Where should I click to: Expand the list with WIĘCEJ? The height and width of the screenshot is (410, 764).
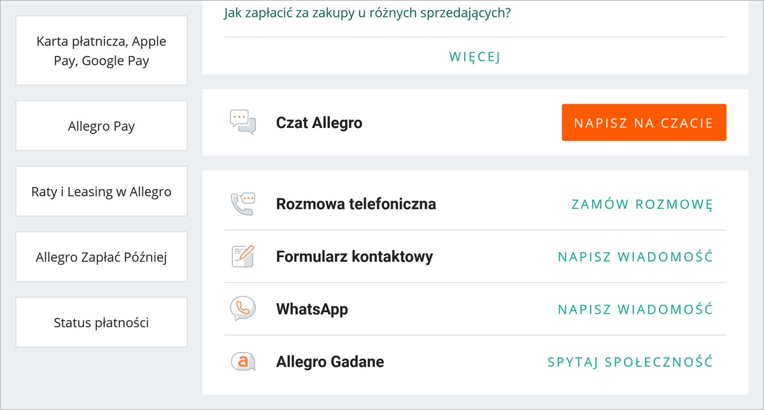pyautogui.click(x=475, y=57)
